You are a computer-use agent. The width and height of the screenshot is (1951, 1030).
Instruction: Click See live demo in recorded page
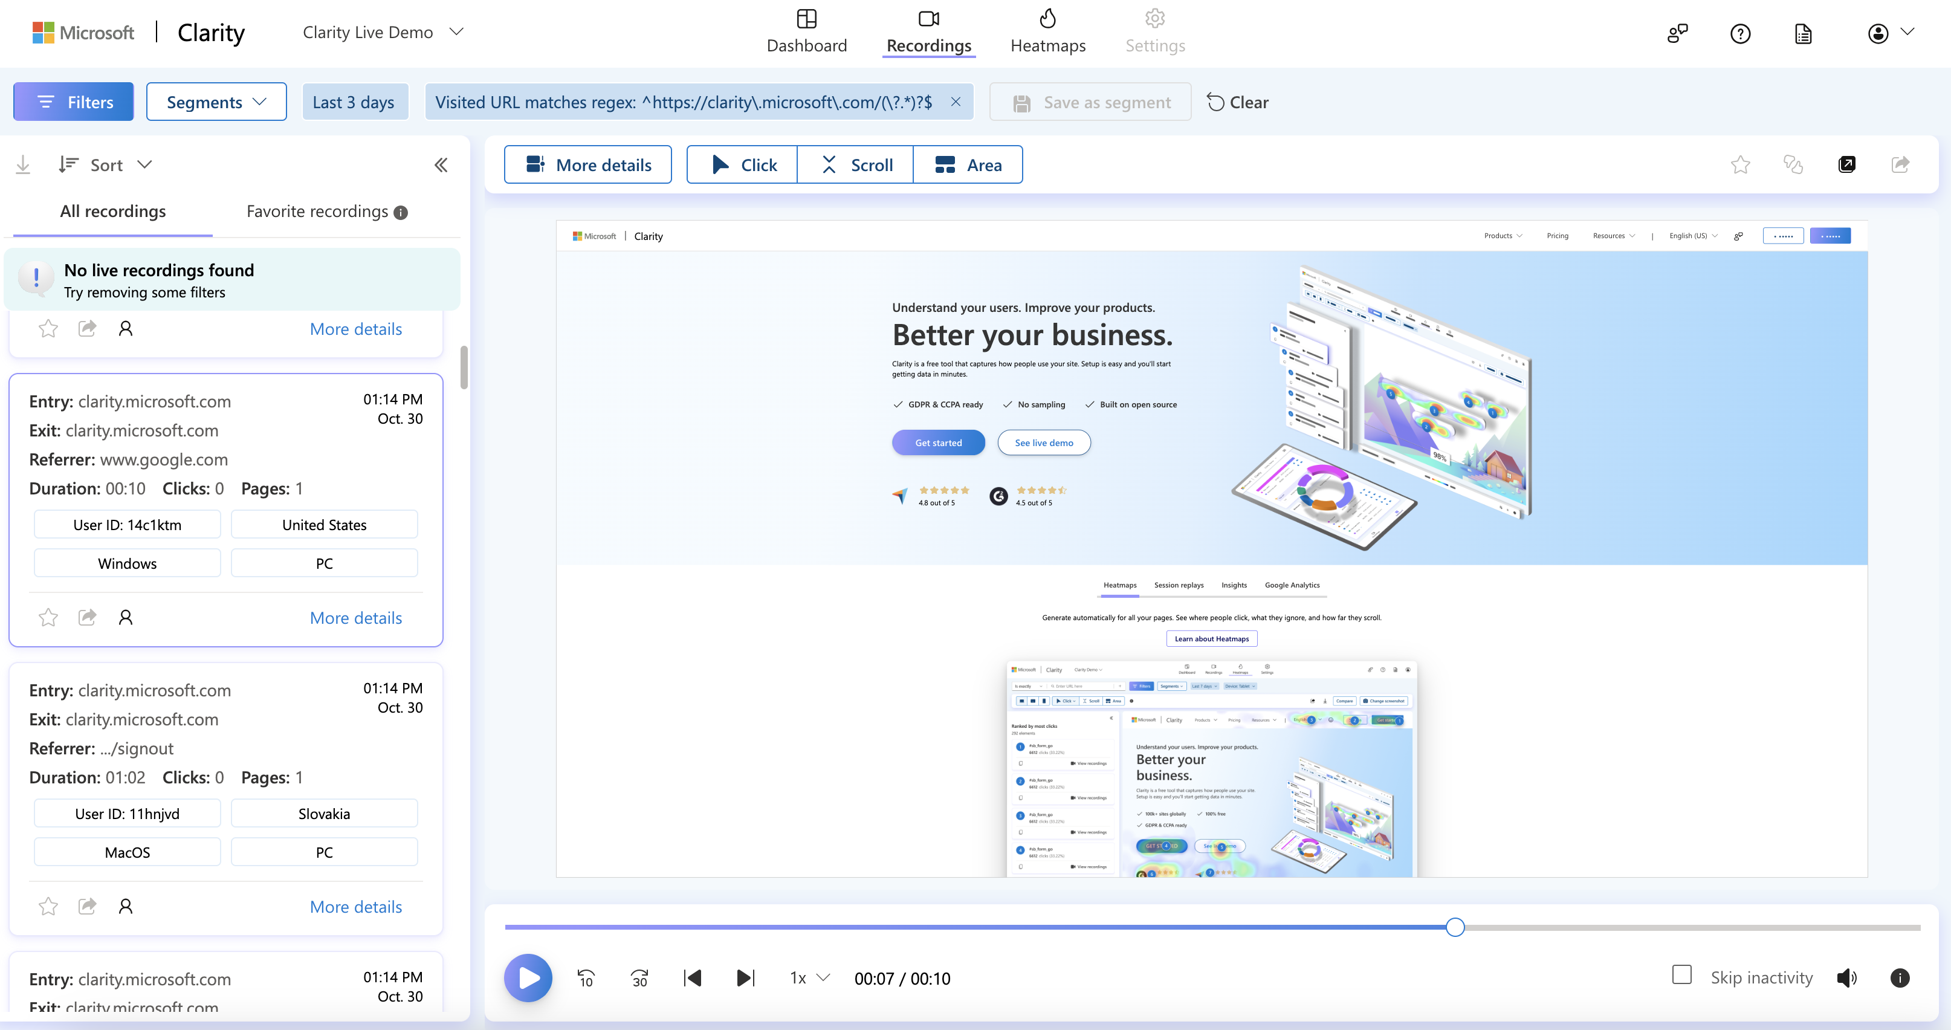tap(1044, 442)
